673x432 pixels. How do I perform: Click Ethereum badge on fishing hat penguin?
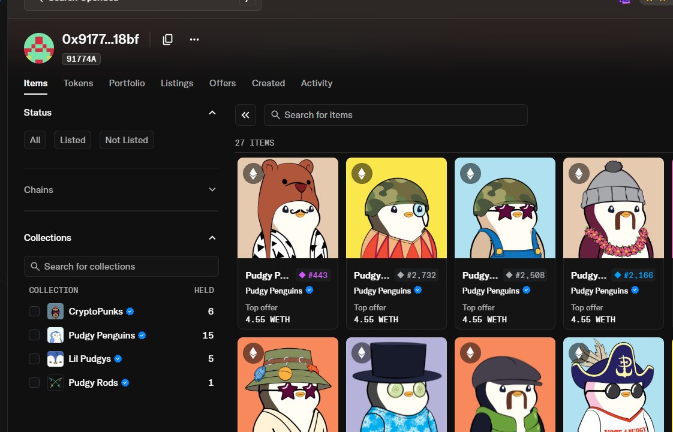(253, 353)
